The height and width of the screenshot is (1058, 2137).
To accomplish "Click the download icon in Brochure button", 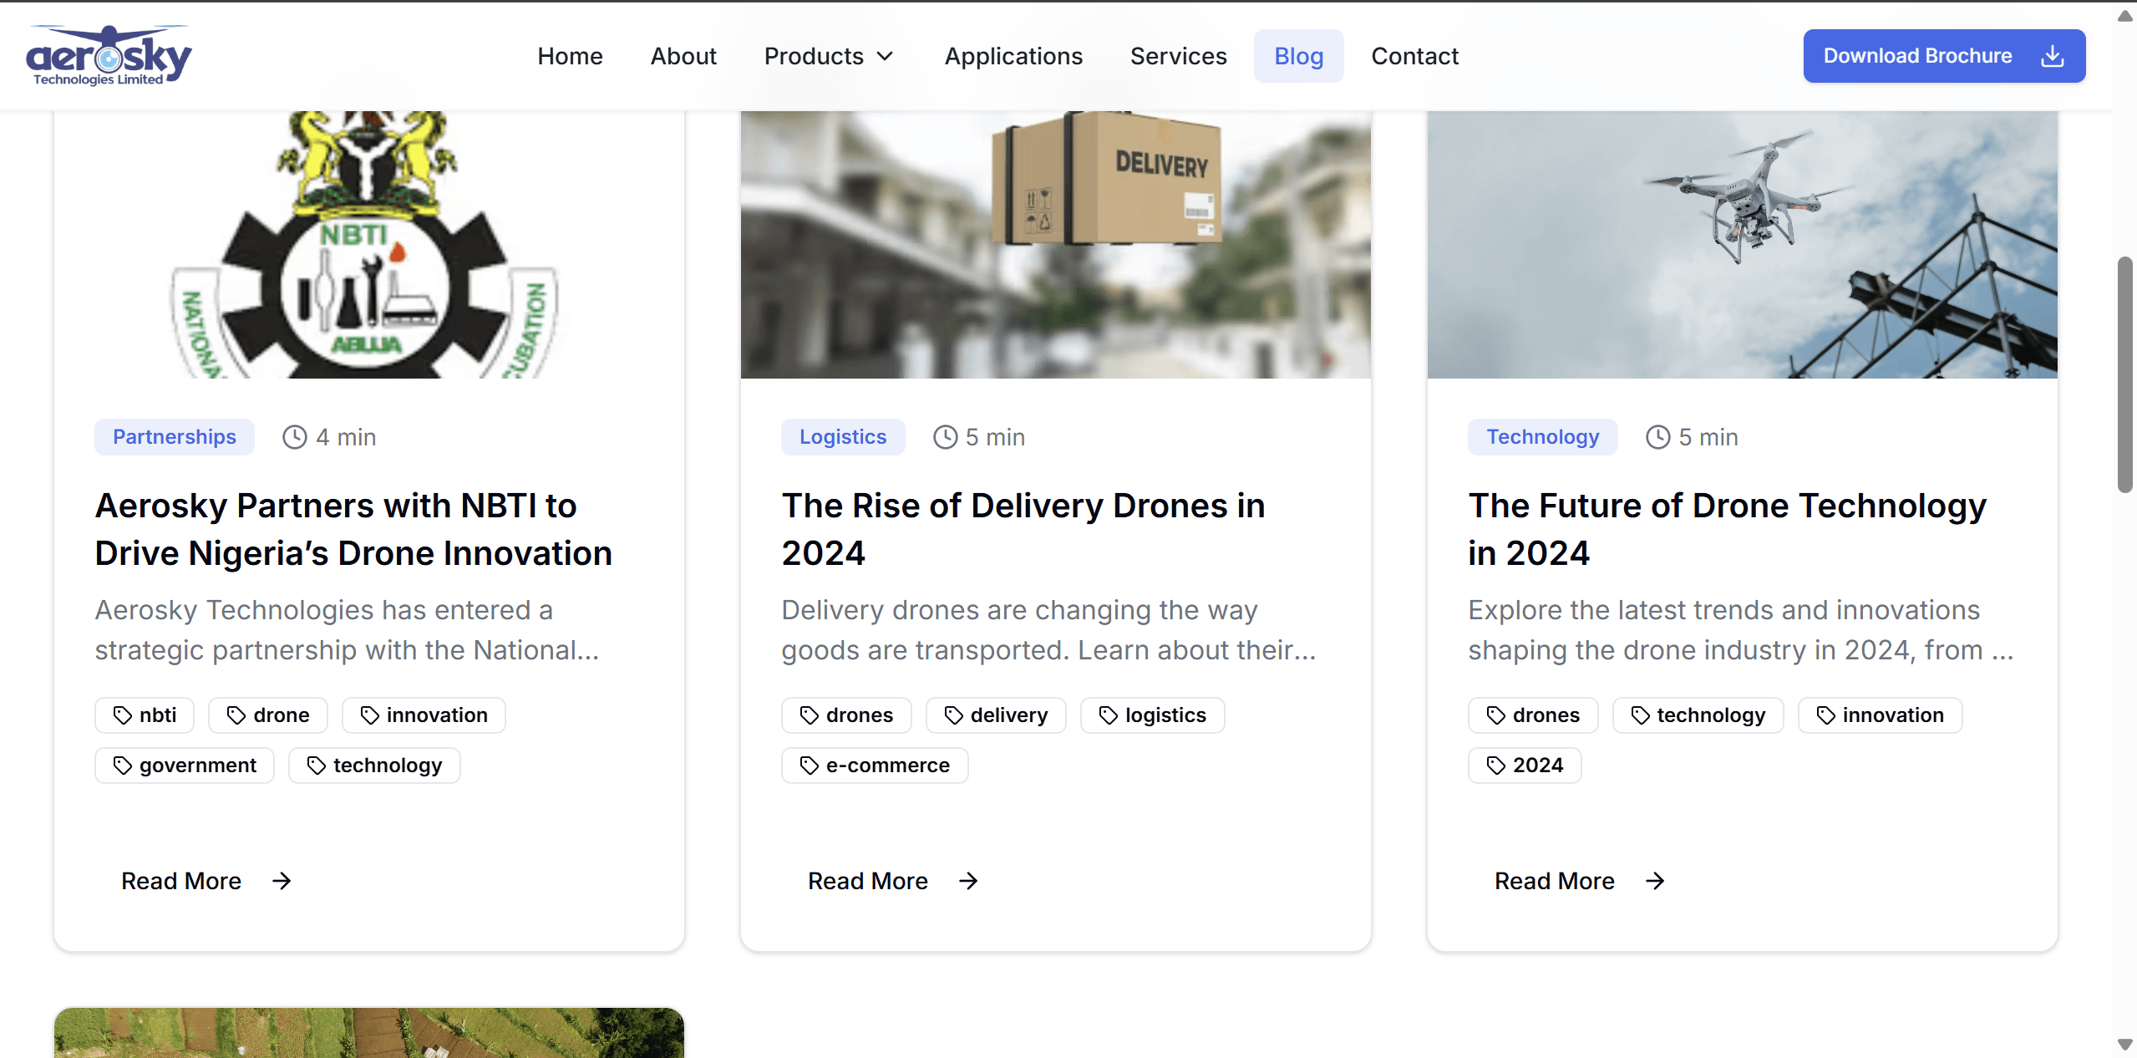I will 2052,56.
